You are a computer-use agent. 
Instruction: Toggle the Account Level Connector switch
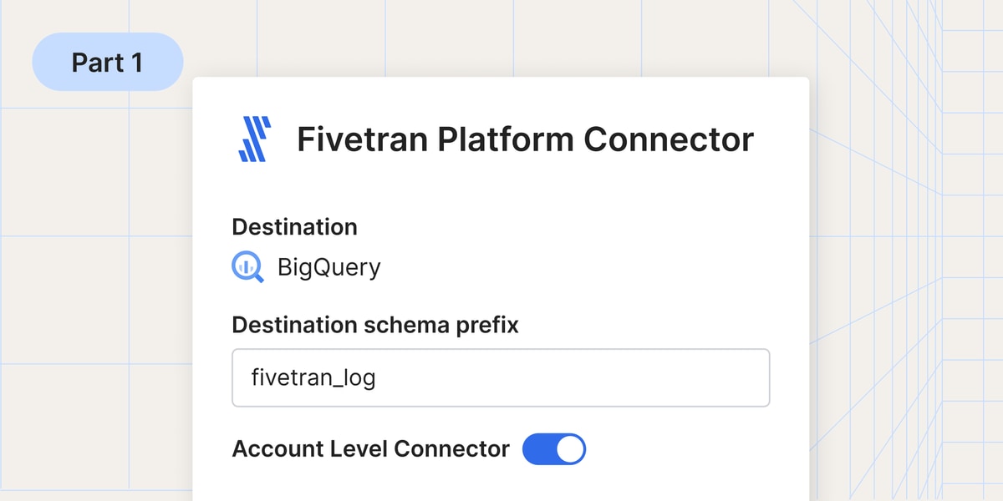pyautogui.click(x=554, y=449)
